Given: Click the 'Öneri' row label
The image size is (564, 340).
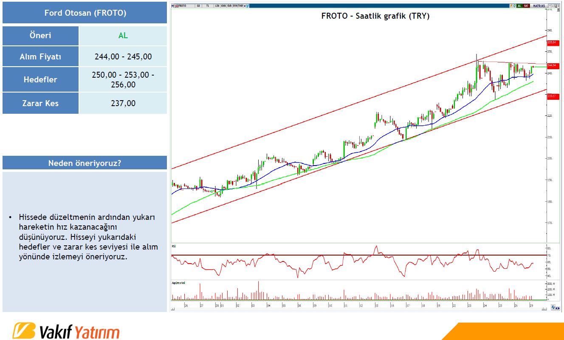Looking at the screenshot, I should pos(40,36).
